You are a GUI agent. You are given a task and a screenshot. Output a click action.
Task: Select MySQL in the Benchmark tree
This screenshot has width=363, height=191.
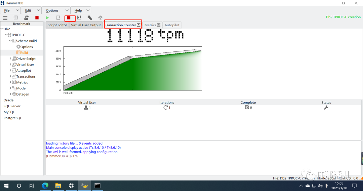9,112
